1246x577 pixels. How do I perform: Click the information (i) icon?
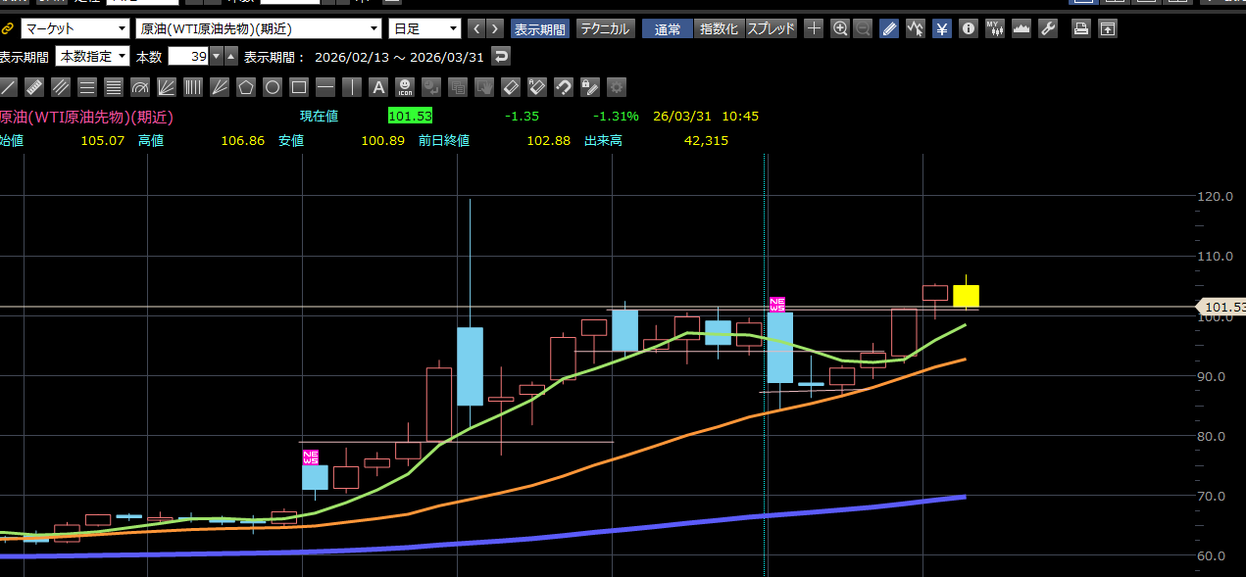[x=969, y=28]
